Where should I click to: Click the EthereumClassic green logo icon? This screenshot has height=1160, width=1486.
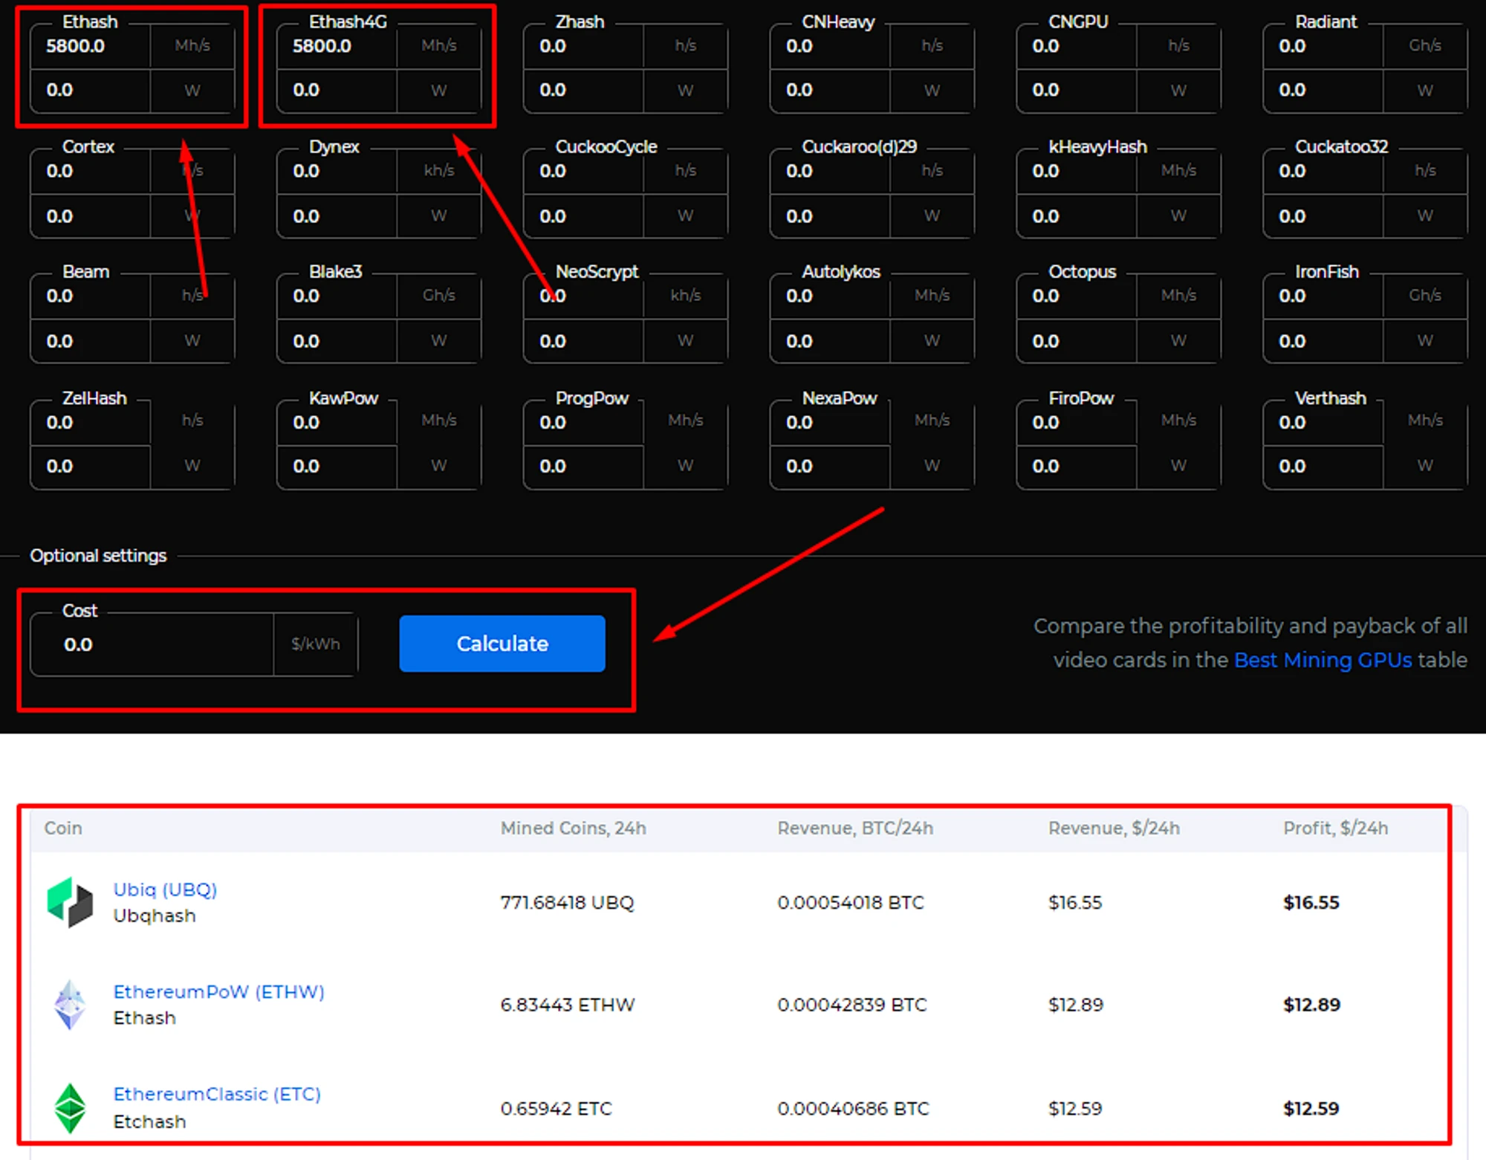click(x=70, y=1108)
